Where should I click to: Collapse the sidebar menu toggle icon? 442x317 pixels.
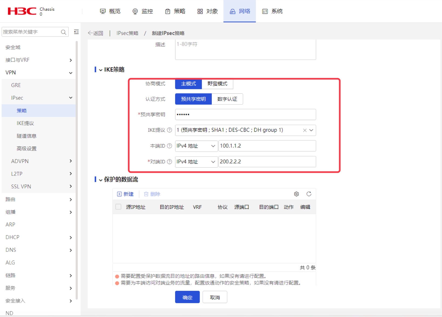coord(76,32)
